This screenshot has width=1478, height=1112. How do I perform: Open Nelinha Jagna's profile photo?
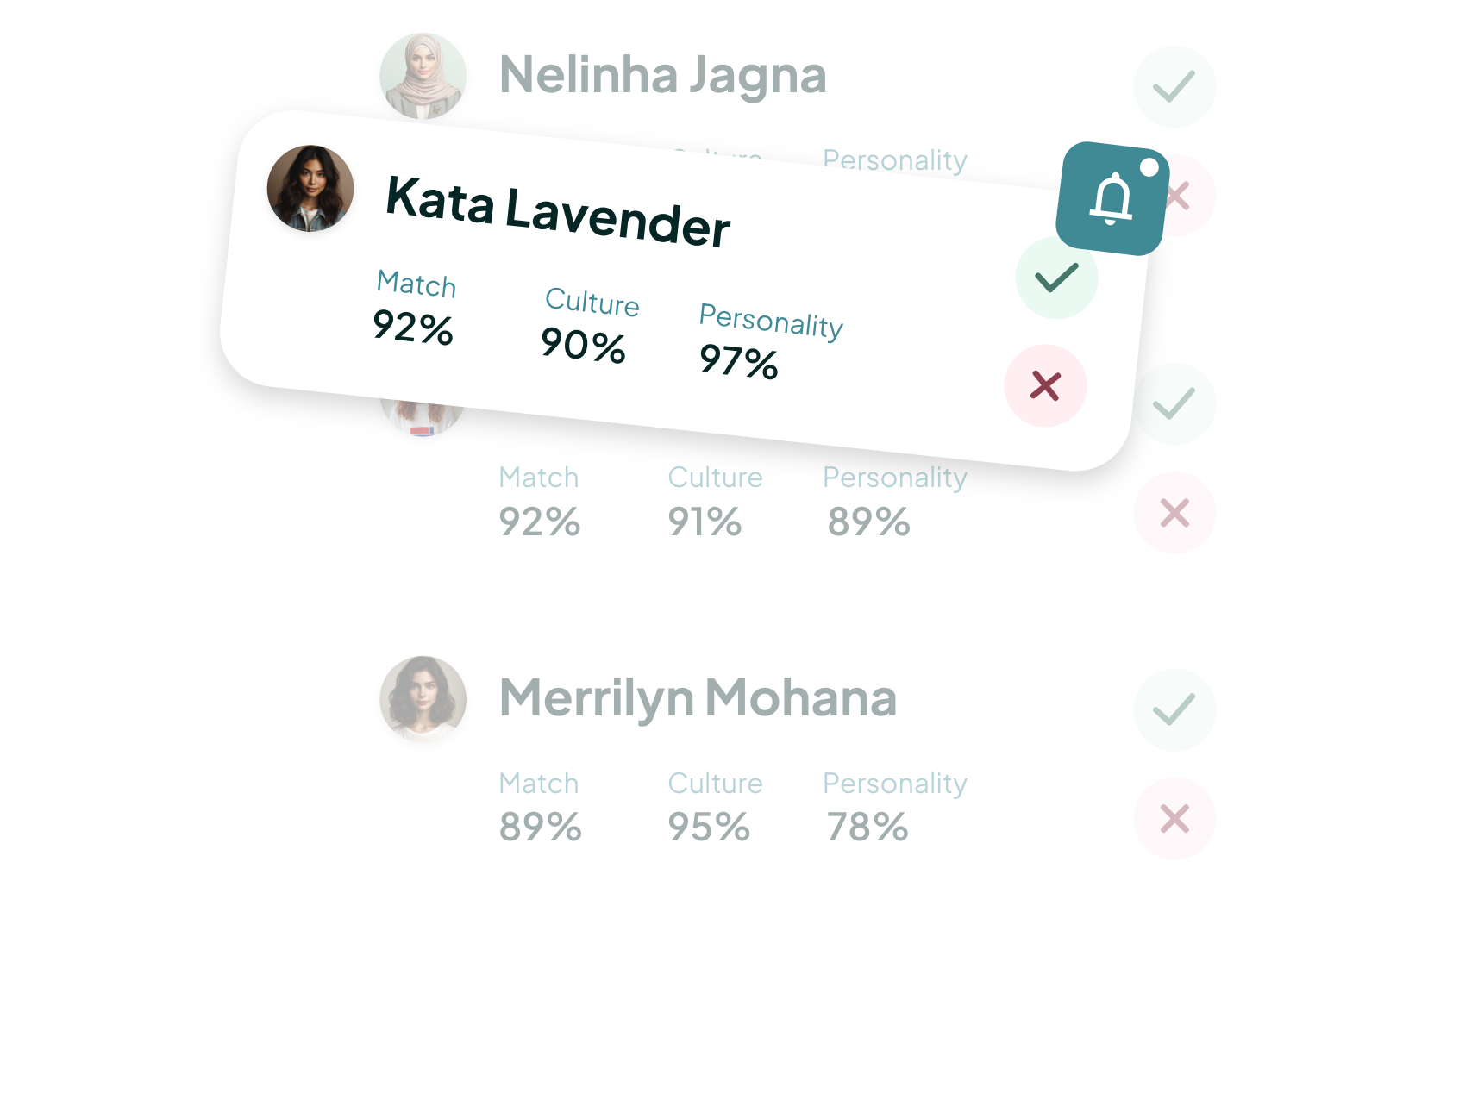(x=423, y=76)
